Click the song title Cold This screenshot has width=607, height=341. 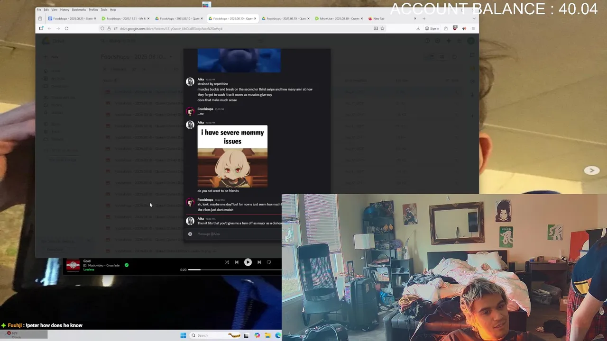pos(87,261)
